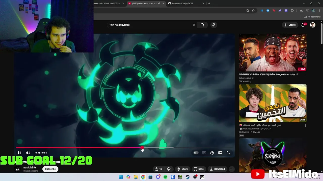Open player settings gear
Screen dimensions: 323x181
coord(212,153)
